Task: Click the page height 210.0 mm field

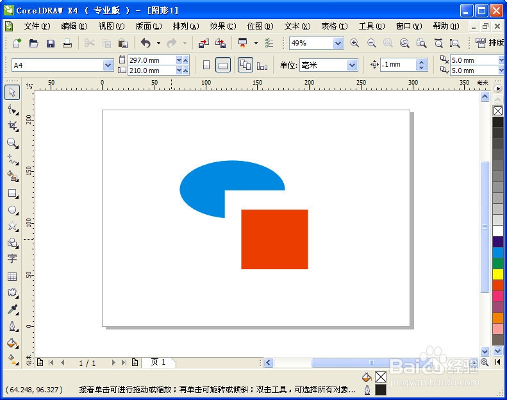Action: 152,71
